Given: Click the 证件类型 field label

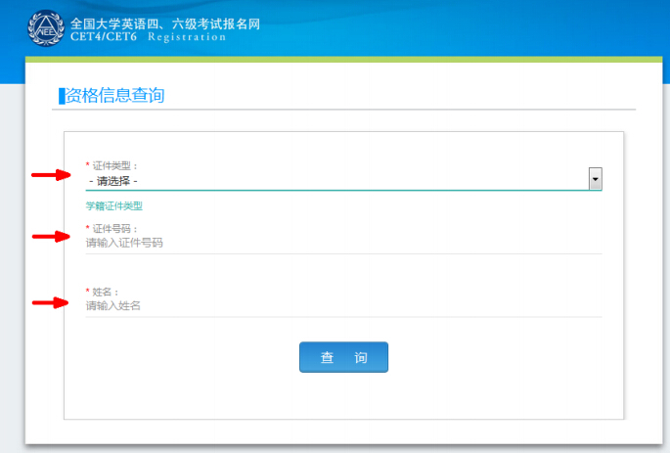Looking at the screenshot, I should pyautogui.click(x=115, y=165).
